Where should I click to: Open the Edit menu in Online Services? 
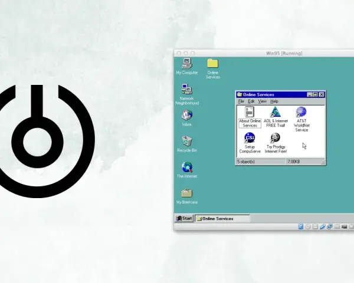251,101
